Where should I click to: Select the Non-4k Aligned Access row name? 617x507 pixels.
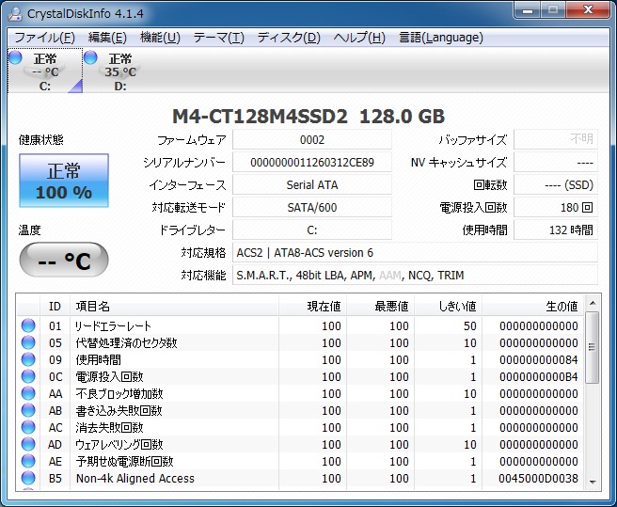(x=135, y=478)
